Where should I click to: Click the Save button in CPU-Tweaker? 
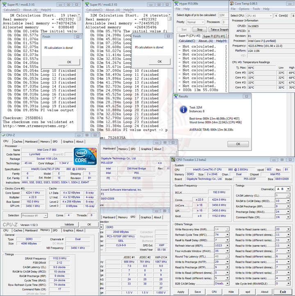[x=197, y=291]
